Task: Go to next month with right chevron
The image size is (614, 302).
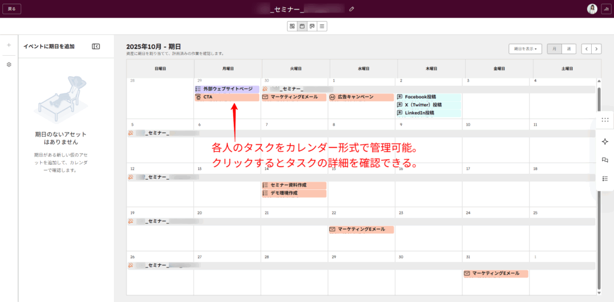Action: 597,49
